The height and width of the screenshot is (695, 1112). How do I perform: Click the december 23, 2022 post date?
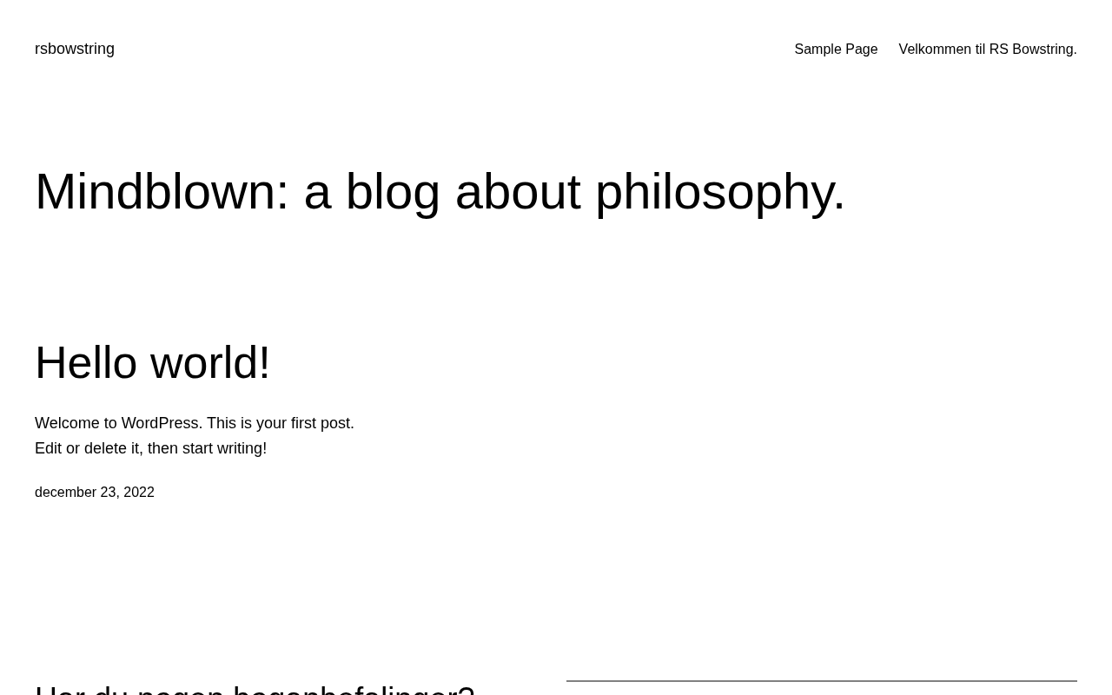click(x=95, y=492)
